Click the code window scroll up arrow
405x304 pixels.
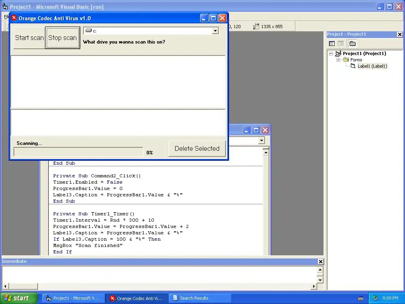pyautogui.click(x=266, y=152)
